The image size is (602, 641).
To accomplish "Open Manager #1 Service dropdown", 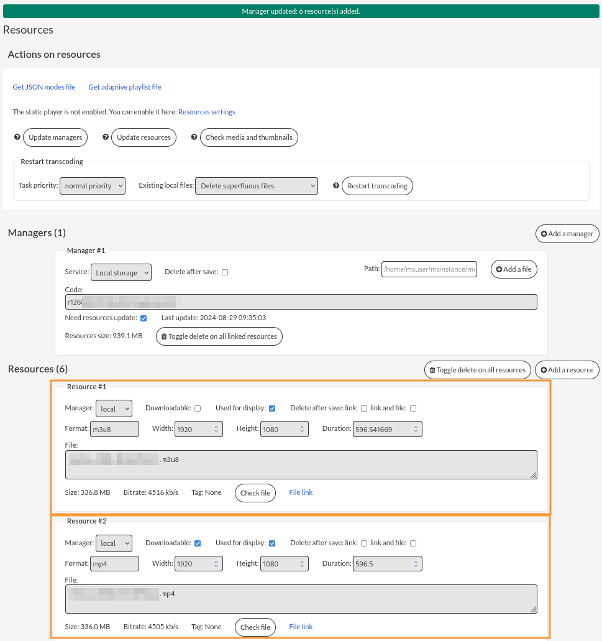I will [x=121, y=272].
